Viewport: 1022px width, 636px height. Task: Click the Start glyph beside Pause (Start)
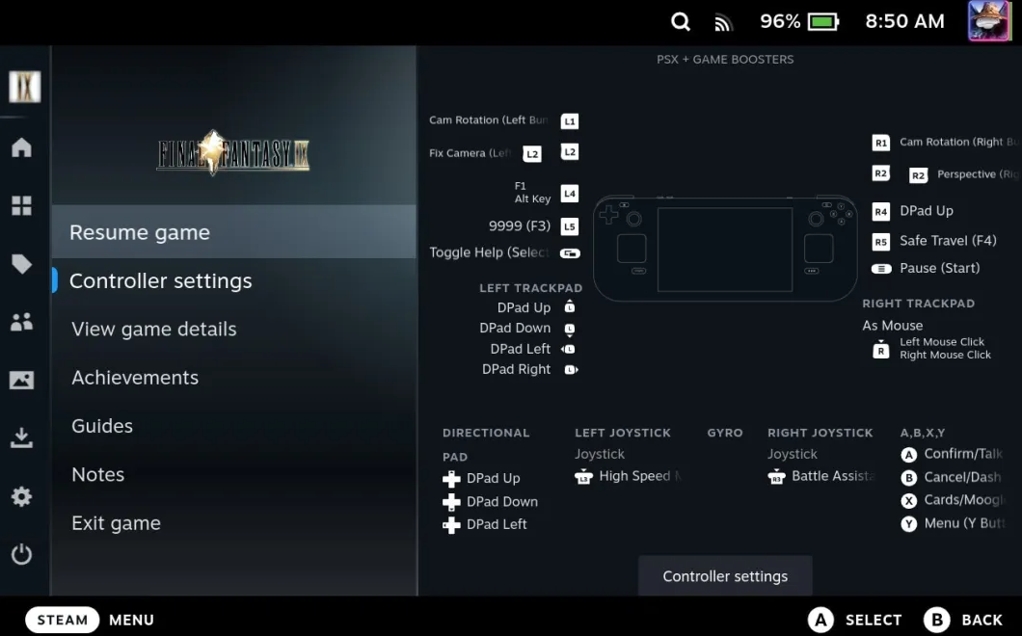click(881, 269)
